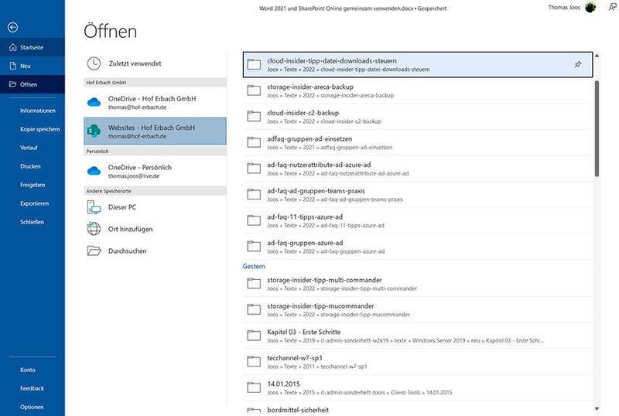Open the Verlauf entry
Viewport: 619px width, 416px height.
coord(29,148)
